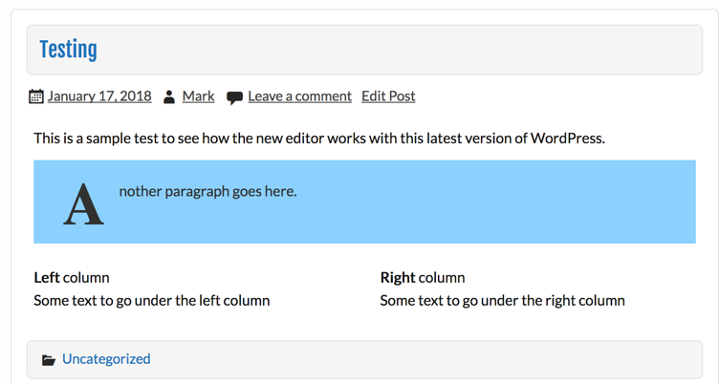Click the large drop cap letter A
This screenshot has width=719, height=384.
pyautogui.click(x=83, y=204)
